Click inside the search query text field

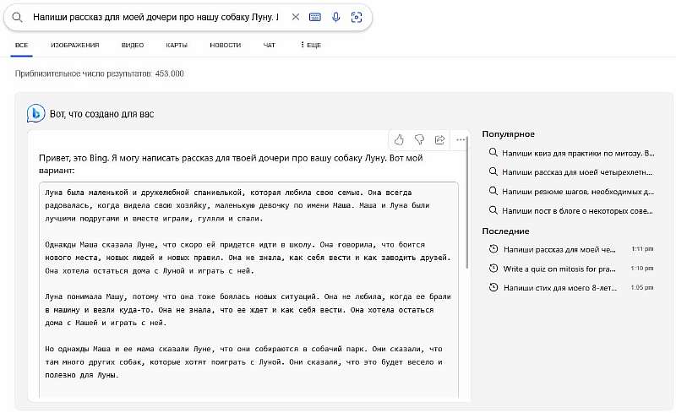pos(152,17)
